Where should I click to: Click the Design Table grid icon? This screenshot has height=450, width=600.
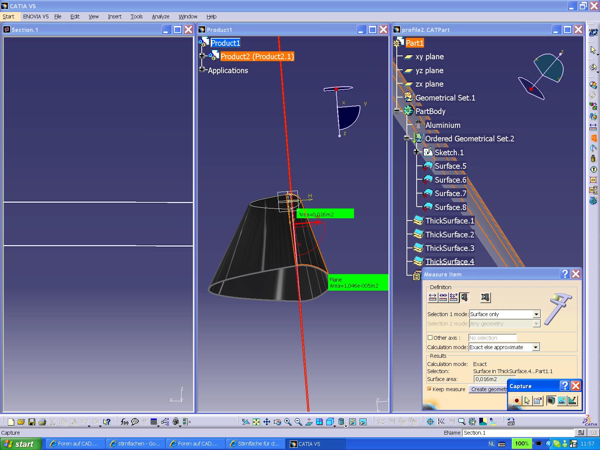click(154, 422)
